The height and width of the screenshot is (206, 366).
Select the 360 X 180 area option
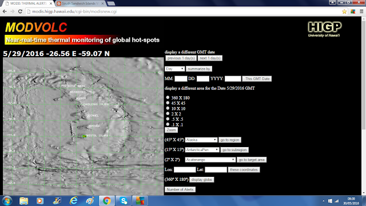click(168, 97)
